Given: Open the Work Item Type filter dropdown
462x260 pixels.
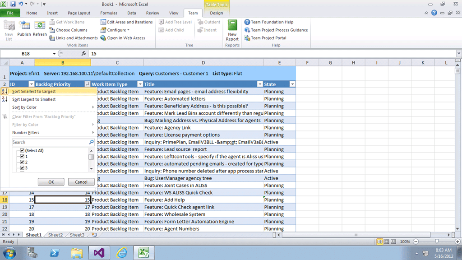Looking at the screenshot, I should click(x=140, y=84).
